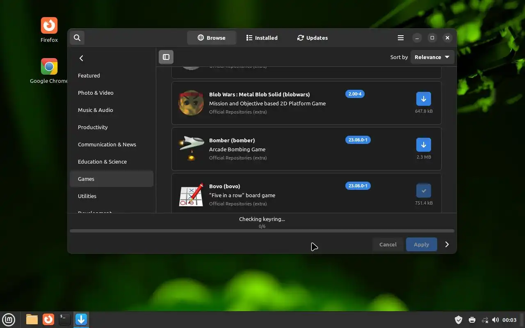Click the Bomber spaceship app icon

point(191,149)
